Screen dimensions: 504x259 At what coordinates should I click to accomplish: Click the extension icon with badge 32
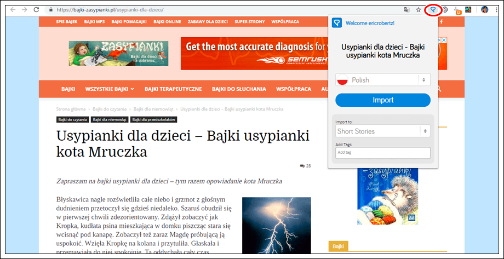[457, 10]
